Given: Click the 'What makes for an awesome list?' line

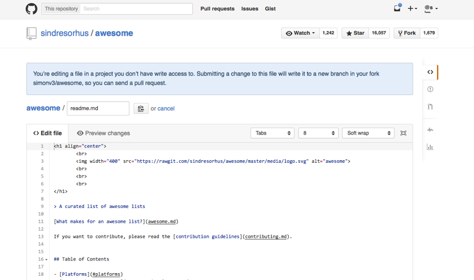Looking at the screenshot, I should pos(116,222).
